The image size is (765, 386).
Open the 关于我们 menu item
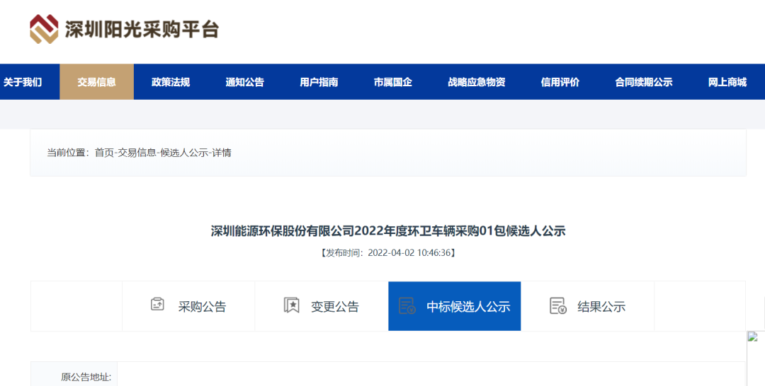23,82
